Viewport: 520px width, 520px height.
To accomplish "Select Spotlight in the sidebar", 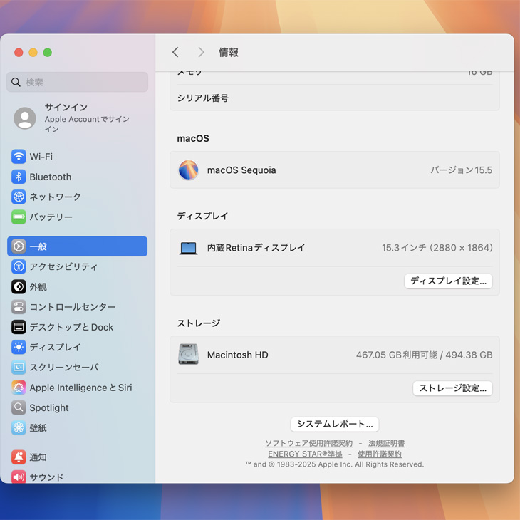I will tap(77, 407).
